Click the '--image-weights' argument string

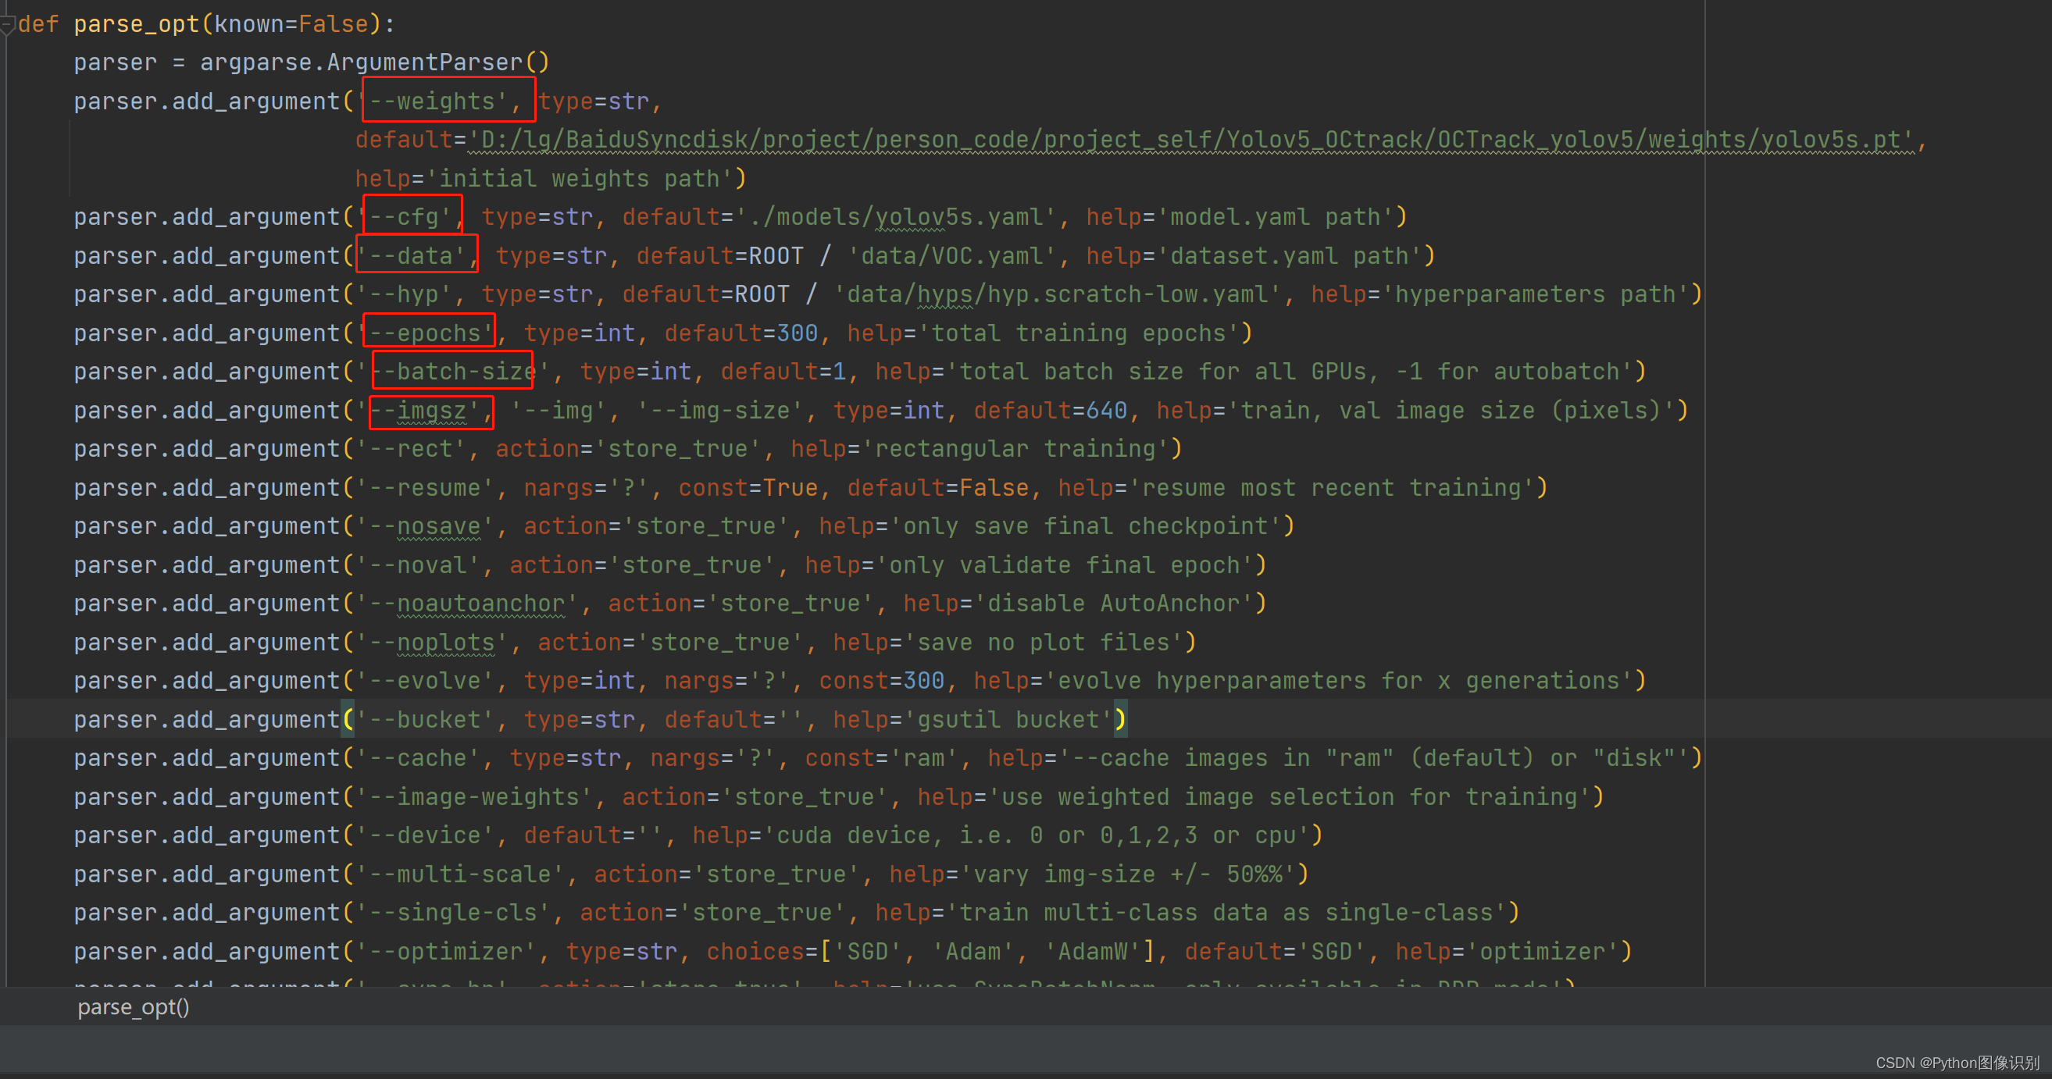click(475, 796)
